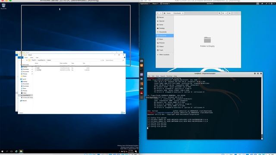The image size is (276, 155).
Task: Open Trash in Kali Files sidebar
Action: 165,50
